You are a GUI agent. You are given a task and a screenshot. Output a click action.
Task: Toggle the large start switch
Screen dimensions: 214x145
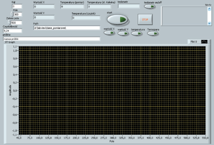118,20
